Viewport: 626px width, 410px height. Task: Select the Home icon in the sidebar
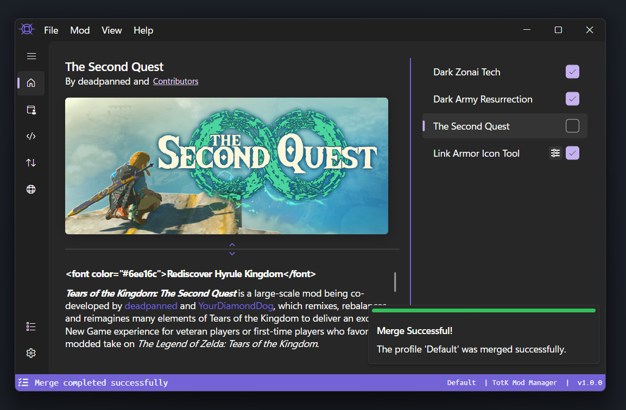[31, 83]
